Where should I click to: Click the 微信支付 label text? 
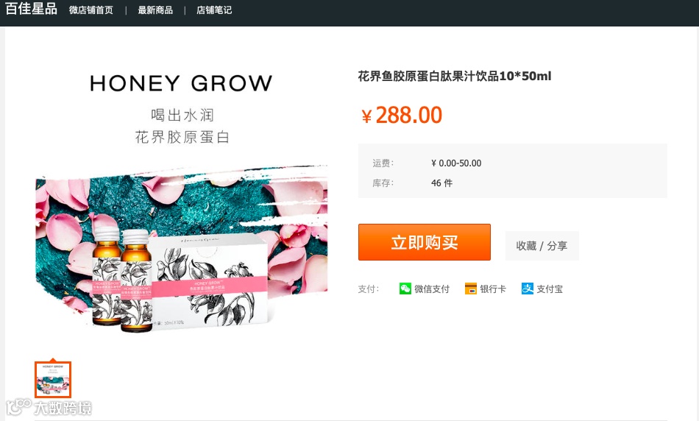pyautogui.click(x=432, y=289)
